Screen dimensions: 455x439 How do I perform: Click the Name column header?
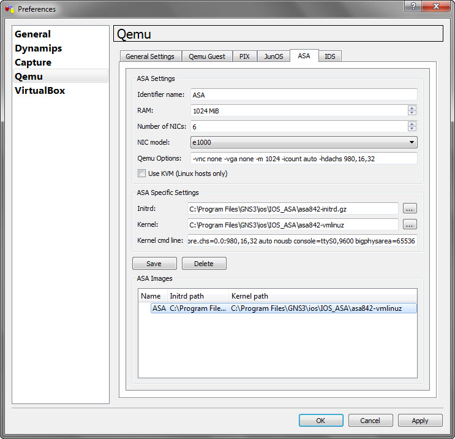[x=152, y=296]
